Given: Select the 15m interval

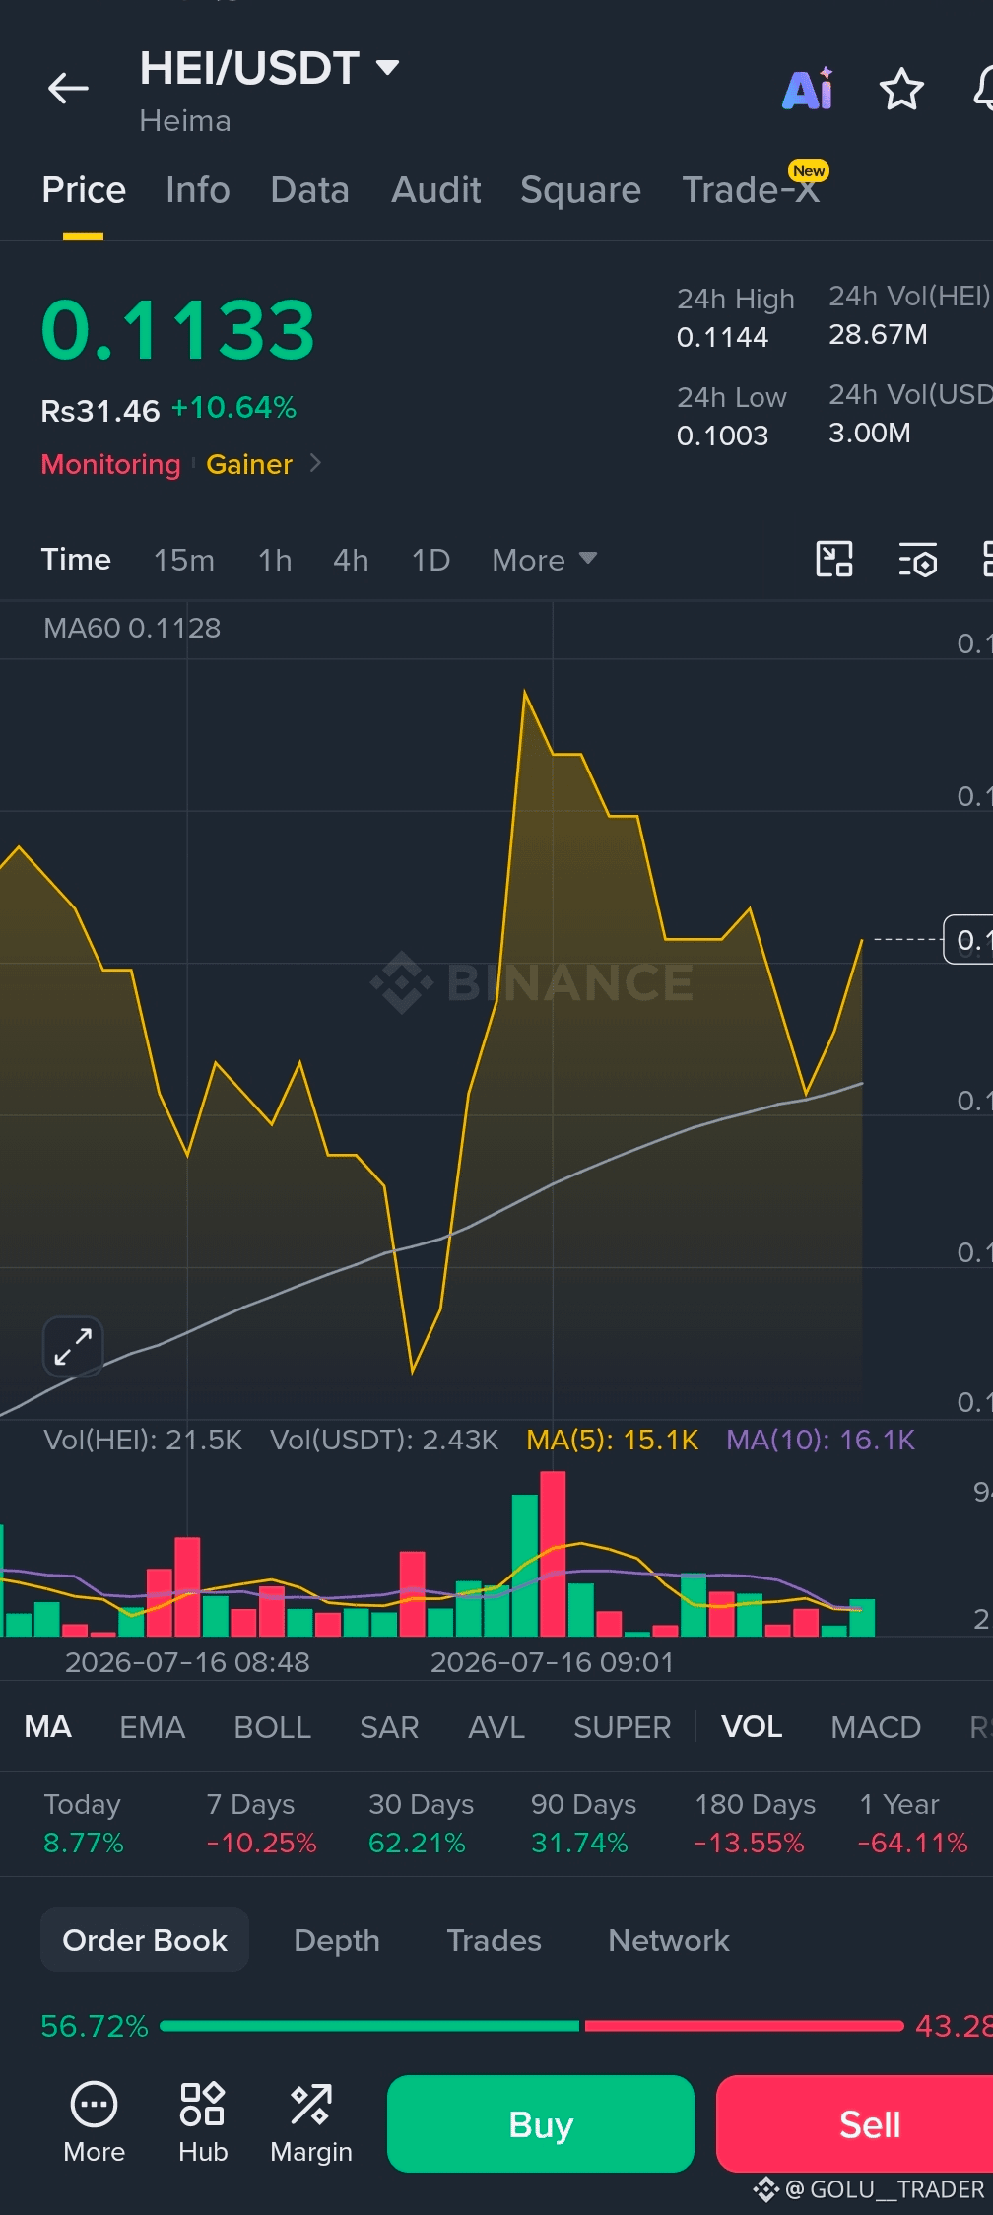Looking at the screenshot, I should 184,560.
